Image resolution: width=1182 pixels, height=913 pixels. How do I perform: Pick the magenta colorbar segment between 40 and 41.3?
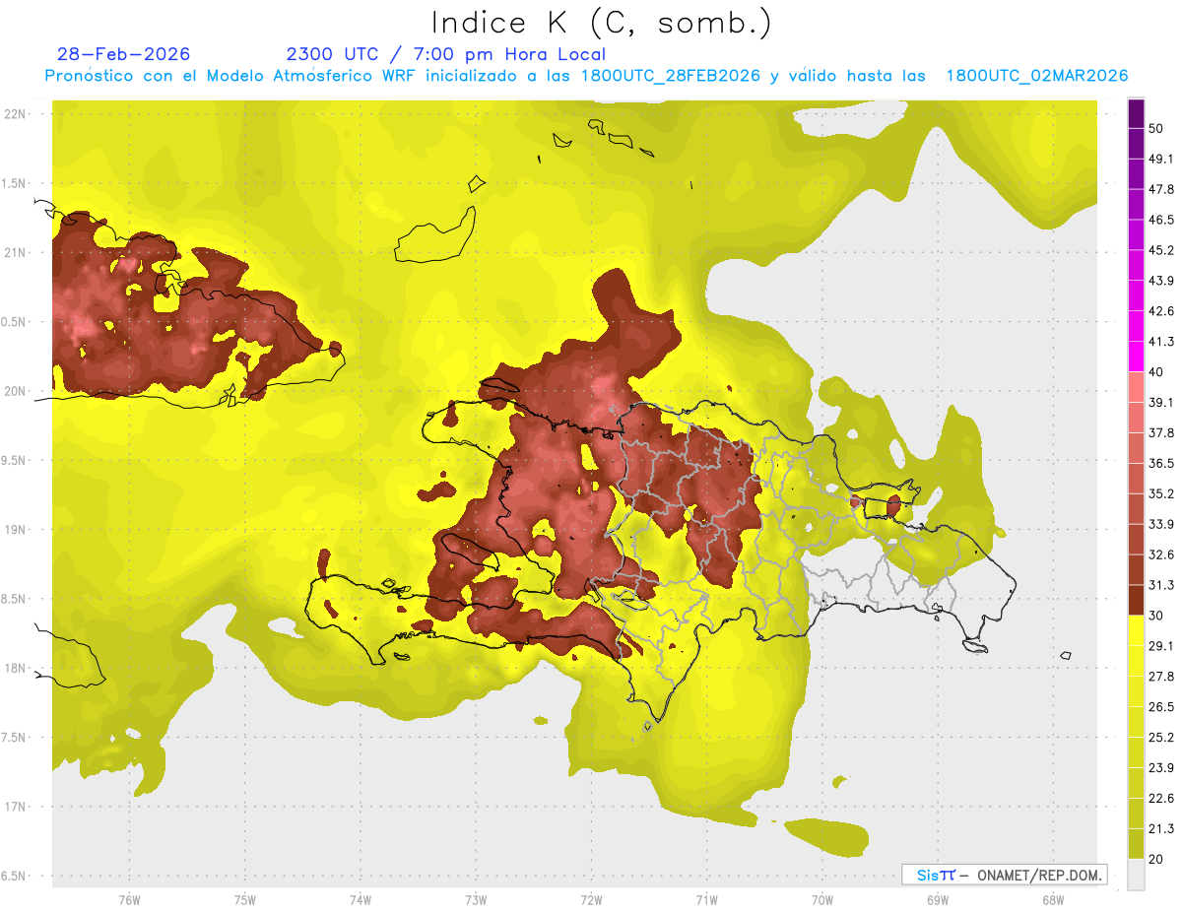(1136, 357)
